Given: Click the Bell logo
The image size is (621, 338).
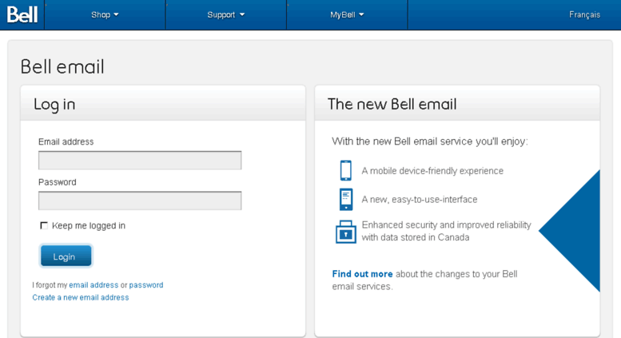Looking at the screenshot, I should [22, 14].
